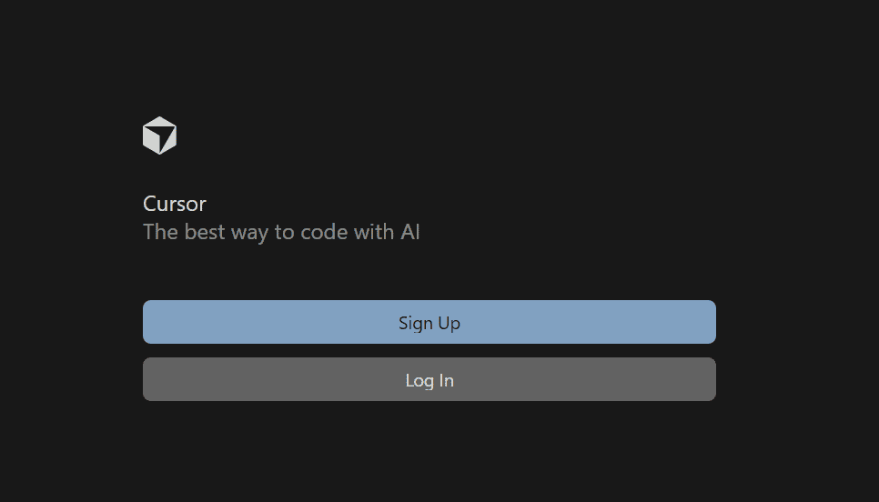The width and height of the screenshot is (879, 502).
Task: Click the "Log In" label text
Action: (x=429, y=380)
